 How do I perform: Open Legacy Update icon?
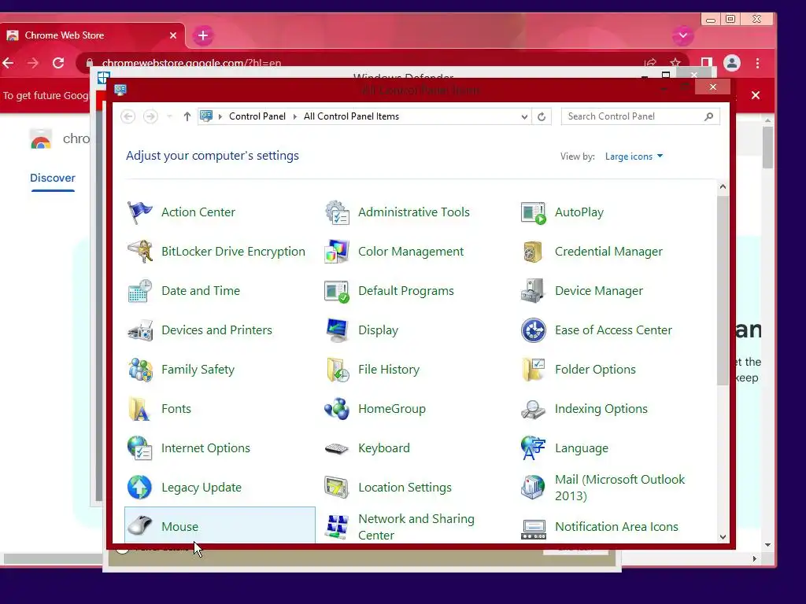140,488
